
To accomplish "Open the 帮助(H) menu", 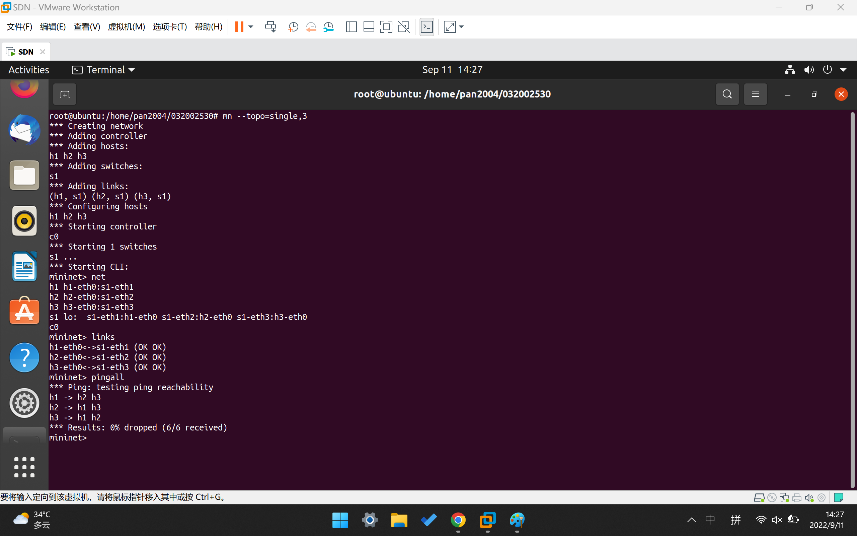I will pos(209,26).
